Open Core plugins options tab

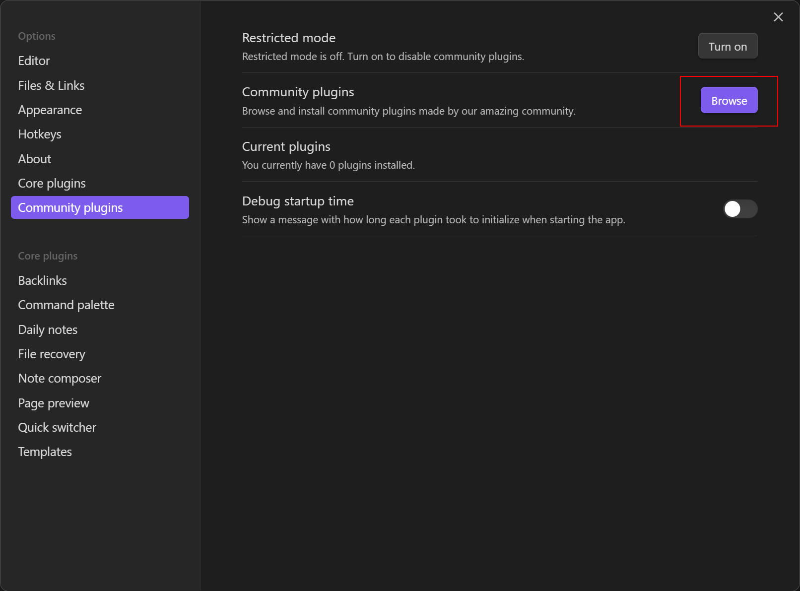pos(100,183)
